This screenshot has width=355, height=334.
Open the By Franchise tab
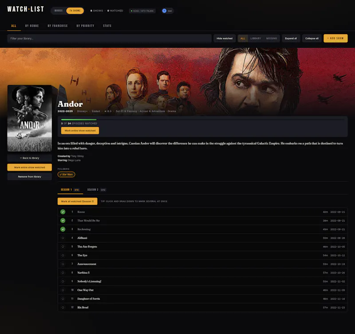[58, 26]
